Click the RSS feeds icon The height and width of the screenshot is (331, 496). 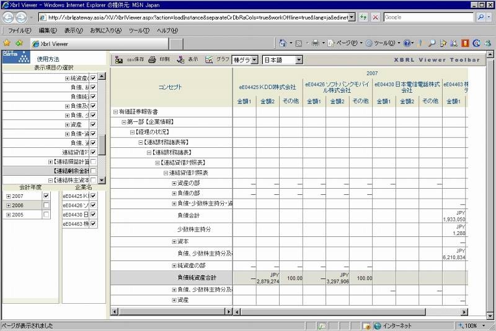[298, 43]
